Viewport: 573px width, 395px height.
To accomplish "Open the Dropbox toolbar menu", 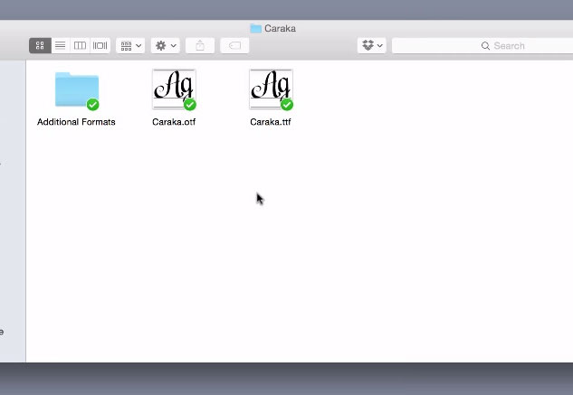I will tap(372, 45).
